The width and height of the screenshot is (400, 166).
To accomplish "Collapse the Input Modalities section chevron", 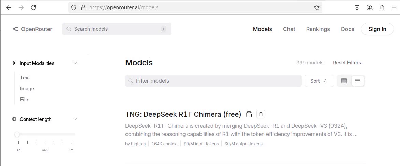I will pyautogui.click(x=75, y=63).
